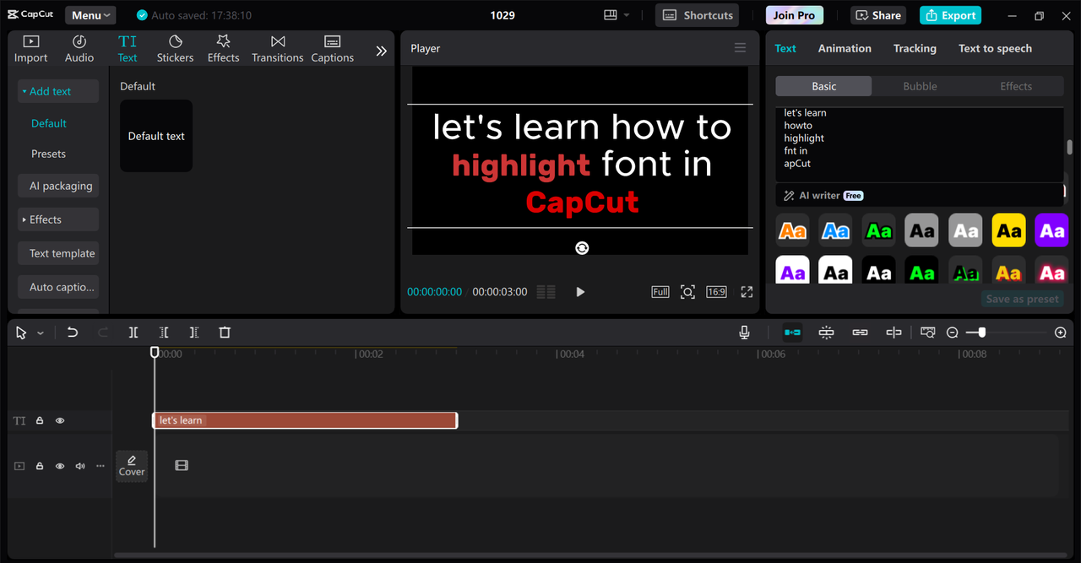Open the selection tool dropdown arrow
This screenshot has height=563, width=1081.
click(x=40, y=333)
